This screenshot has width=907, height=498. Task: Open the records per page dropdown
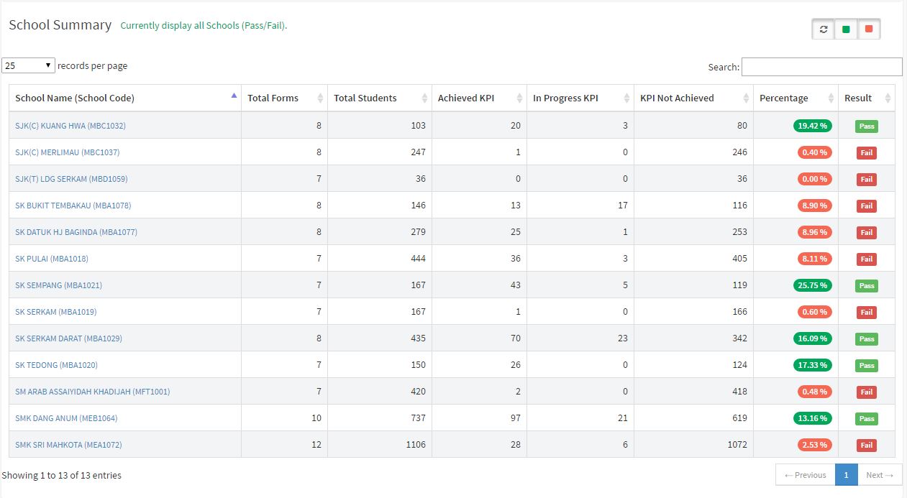(x=29, y=65)
